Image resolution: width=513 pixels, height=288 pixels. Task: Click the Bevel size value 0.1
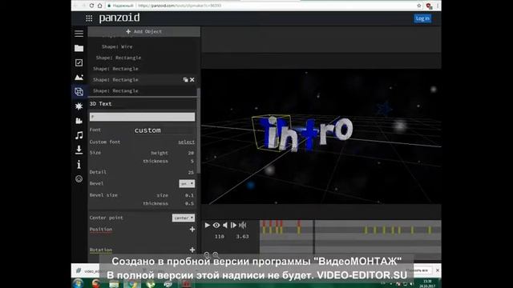pyautogui.click(x=189, y=195)
